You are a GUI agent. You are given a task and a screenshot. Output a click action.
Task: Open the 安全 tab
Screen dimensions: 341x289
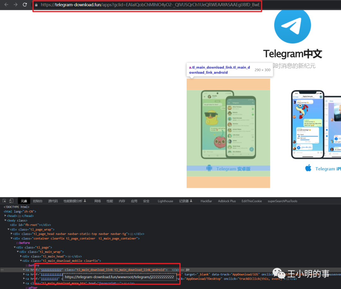pyautogui.click(x=146, y=201)
